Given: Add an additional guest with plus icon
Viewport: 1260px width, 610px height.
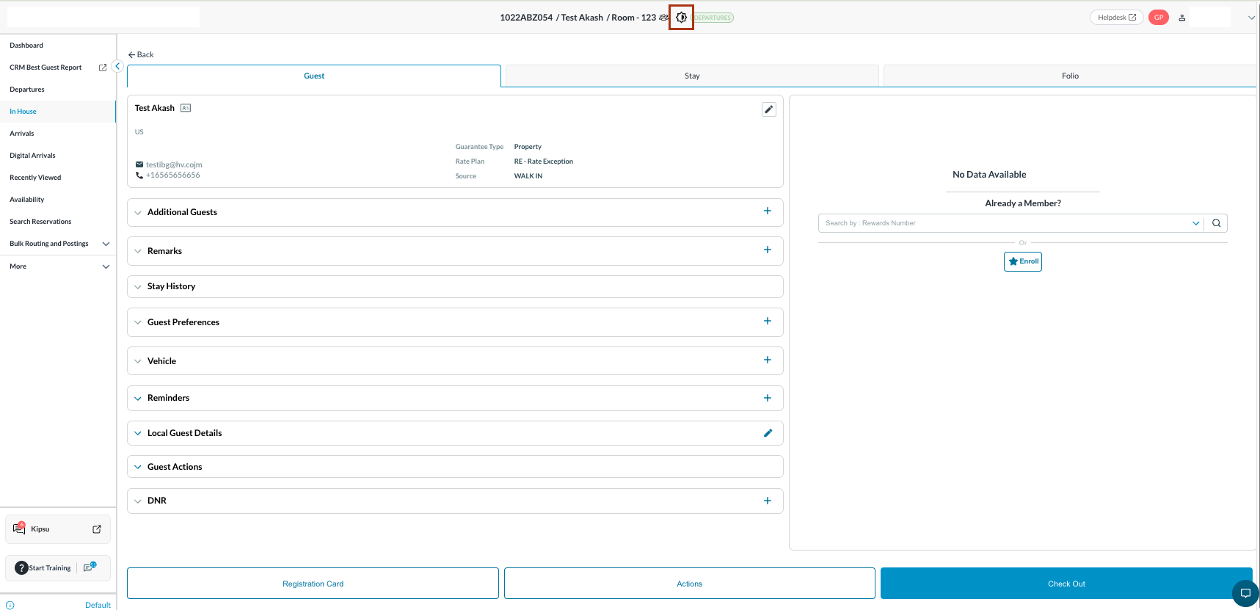Looking at the screenshot, I should 767,211.
